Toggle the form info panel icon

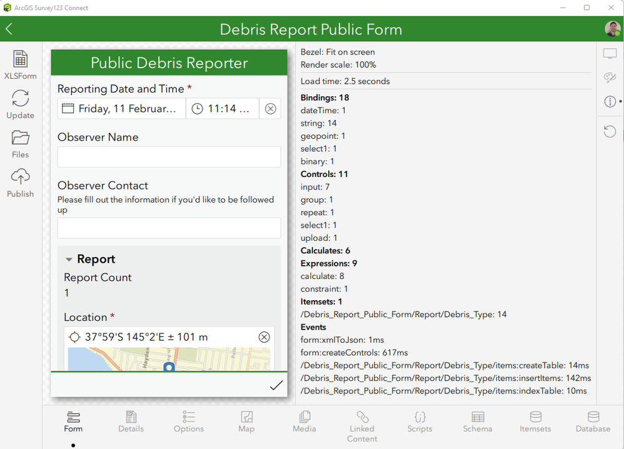coord(610,101)
